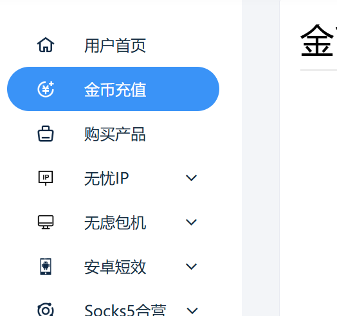Click the circular Socks5 icon
This screenshot has height=316, width=337.
pyautogui.click(x=46, y=310)
